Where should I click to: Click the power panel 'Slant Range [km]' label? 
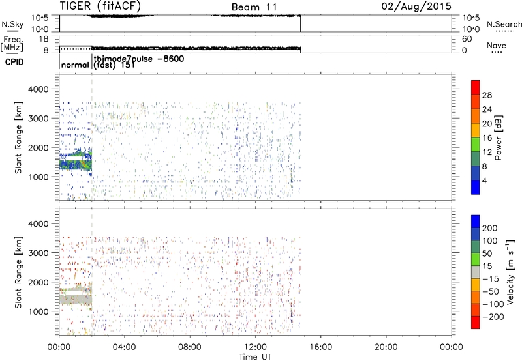pos(18,137)
